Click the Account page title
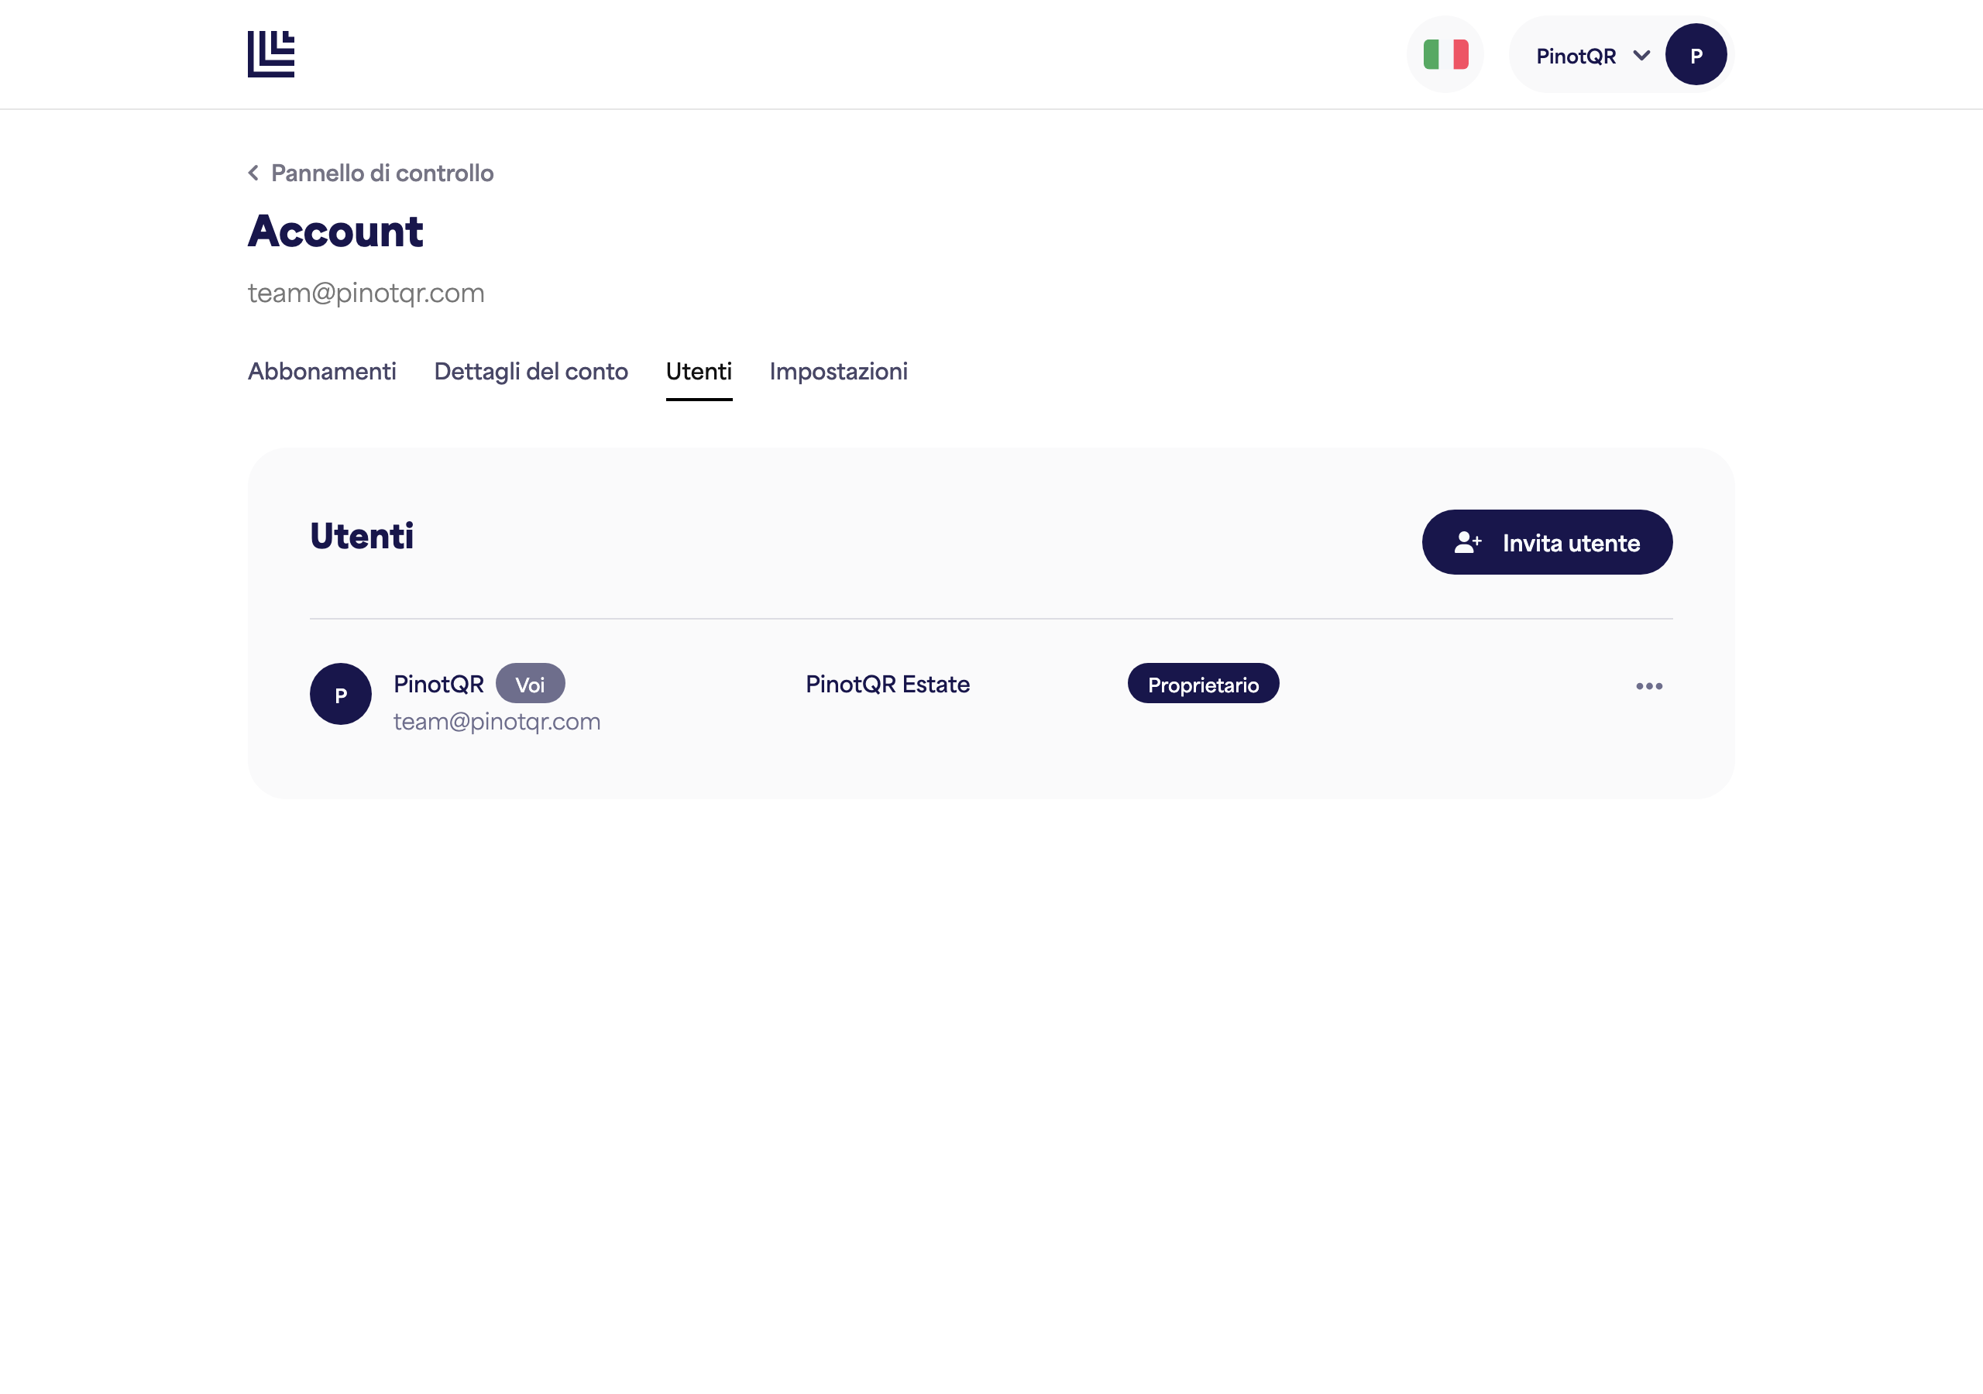 335,232
